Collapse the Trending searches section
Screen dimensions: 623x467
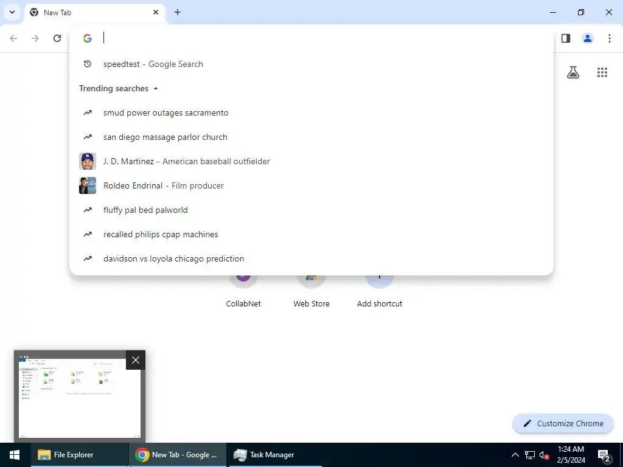pos(156,89)
